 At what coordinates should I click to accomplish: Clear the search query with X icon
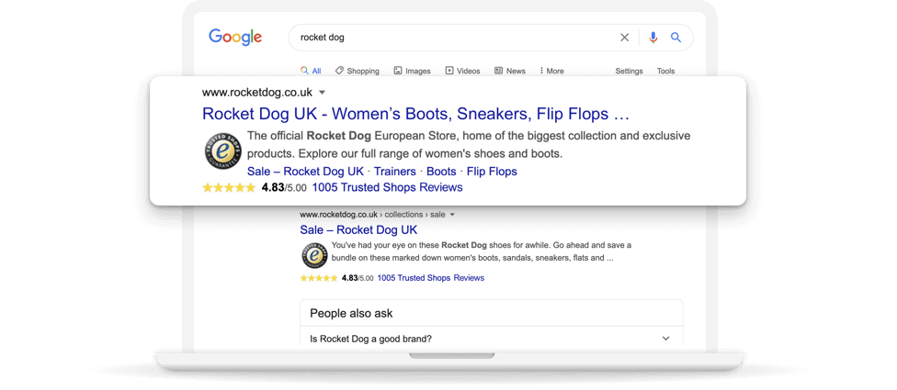pyautogui.click(x=625, y=38)
